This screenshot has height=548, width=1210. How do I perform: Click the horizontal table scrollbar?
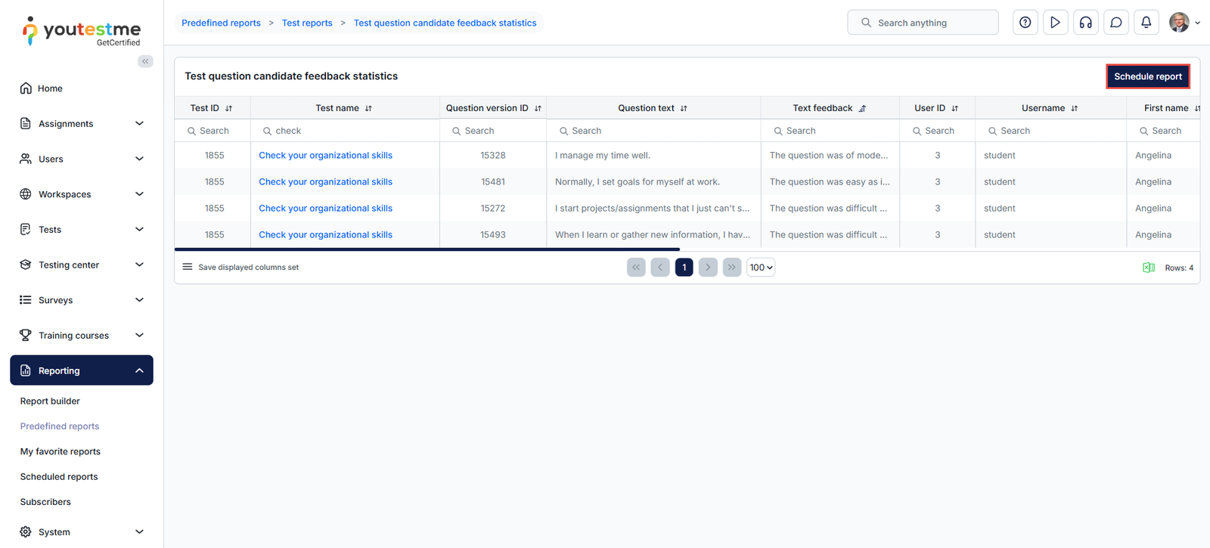[x=427, y=249]
